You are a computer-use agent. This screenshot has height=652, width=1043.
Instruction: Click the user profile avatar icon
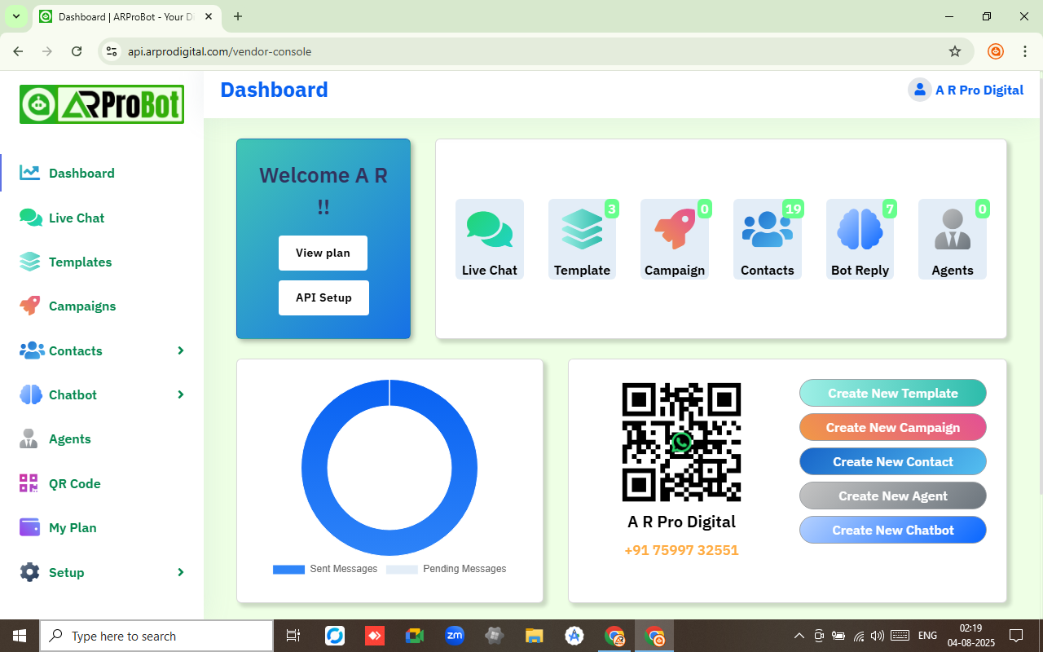pos(919,90)
